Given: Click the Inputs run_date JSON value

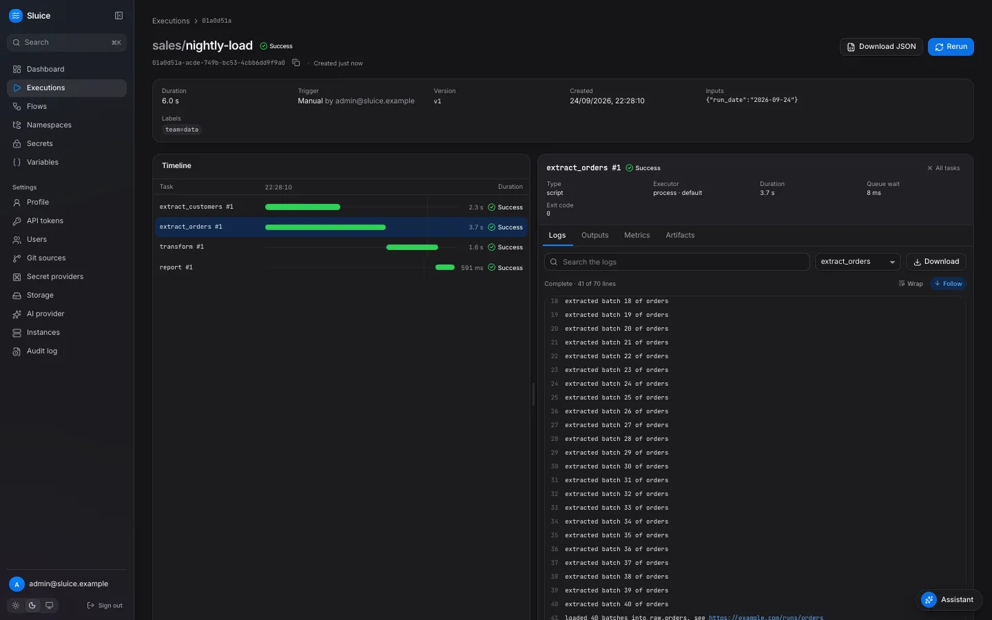Looking at the screenshot, I should click(x=752, y=100).
